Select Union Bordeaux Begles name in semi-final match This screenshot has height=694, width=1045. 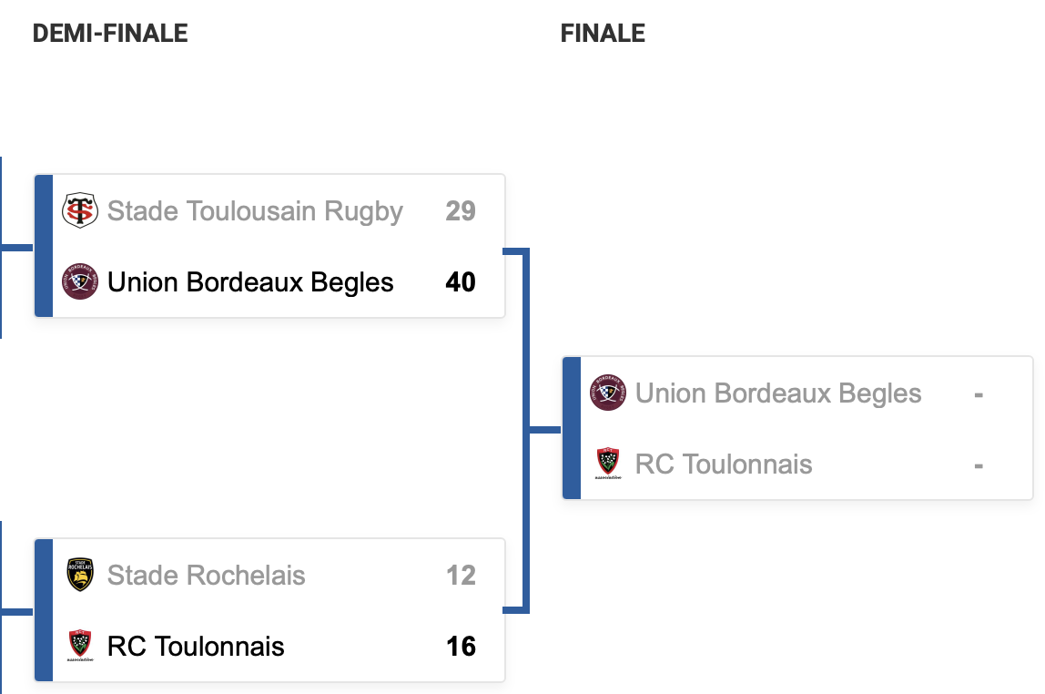pos(250,282)
